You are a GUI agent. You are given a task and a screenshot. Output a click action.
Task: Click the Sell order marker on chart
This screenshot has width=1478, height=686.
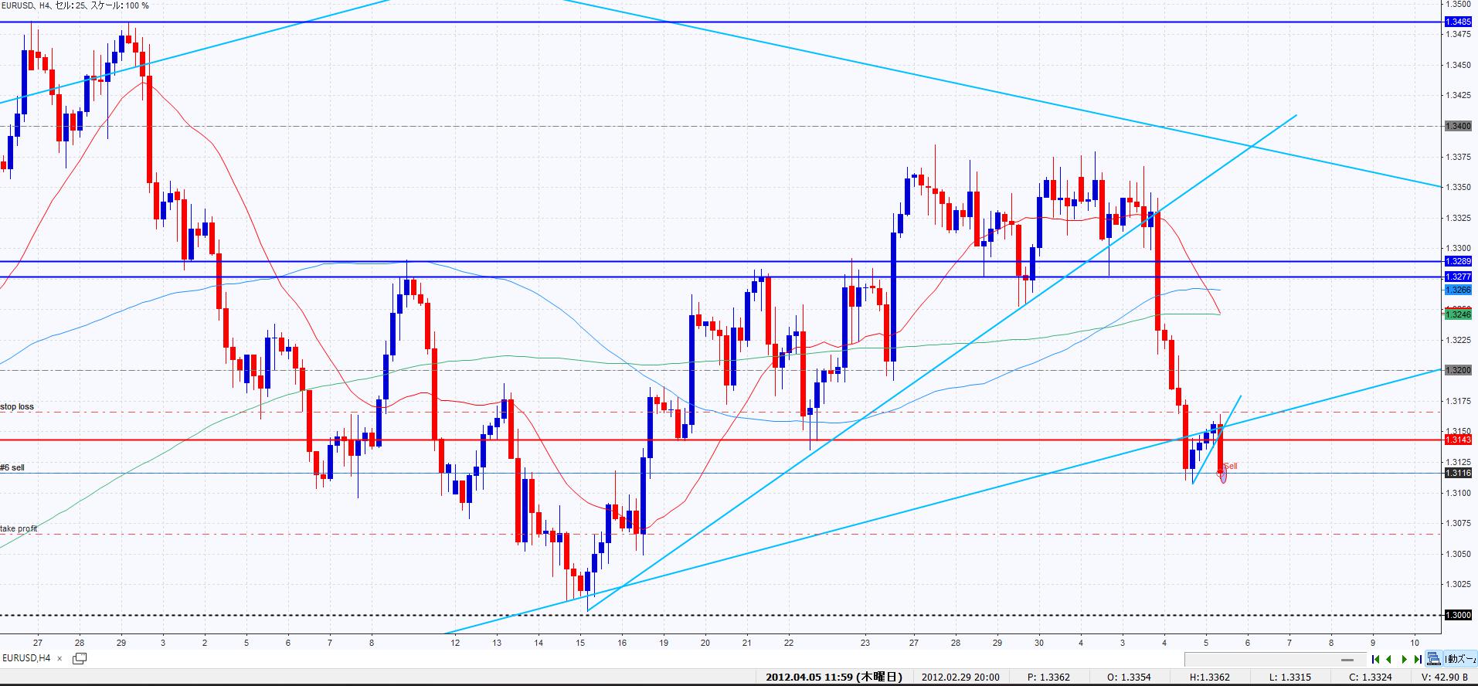point(1230,466)
